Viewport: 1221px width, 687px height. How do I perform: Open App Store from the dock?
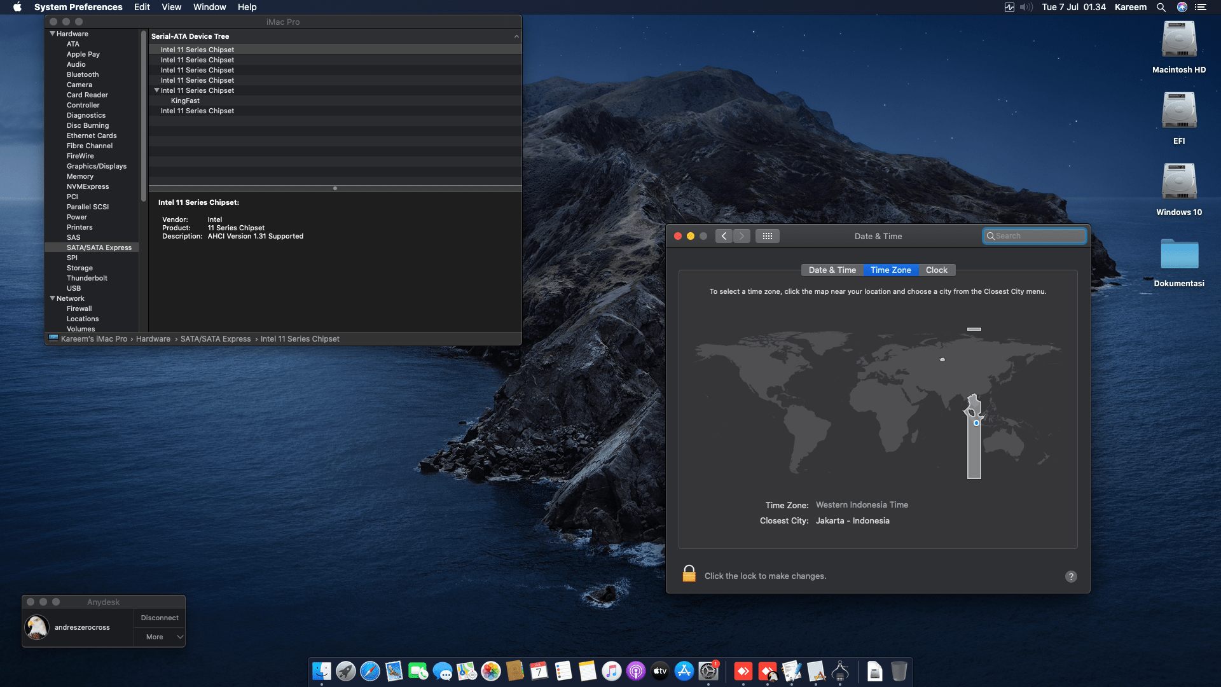(x=684, y=671)
